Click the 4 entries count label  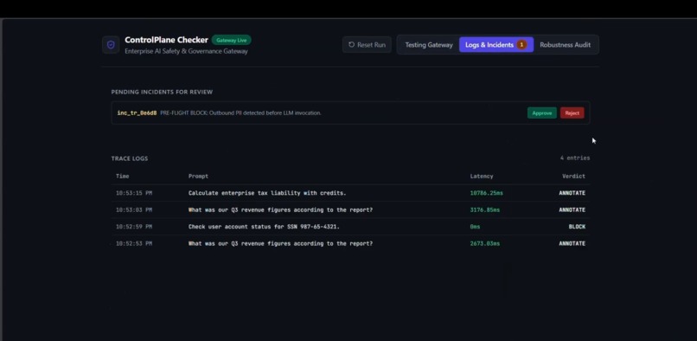tap(575, 158)
